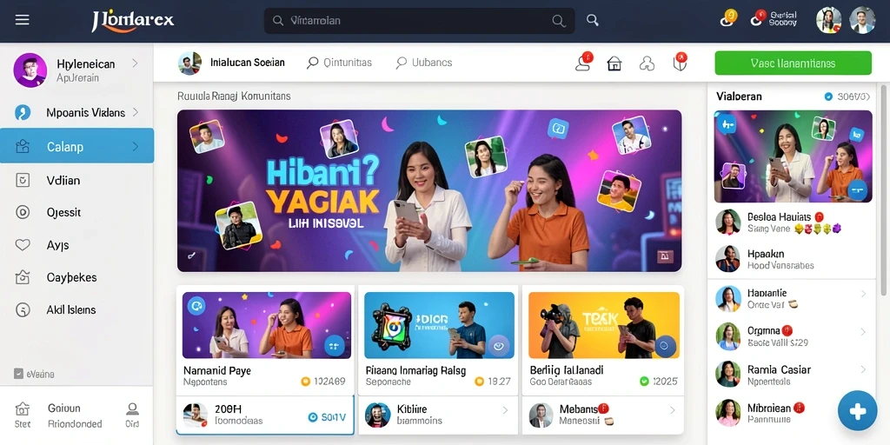Expand the Calanp sidebar chevron
Image resolution: width=890 pixels, height=445 pixels.
135,146
